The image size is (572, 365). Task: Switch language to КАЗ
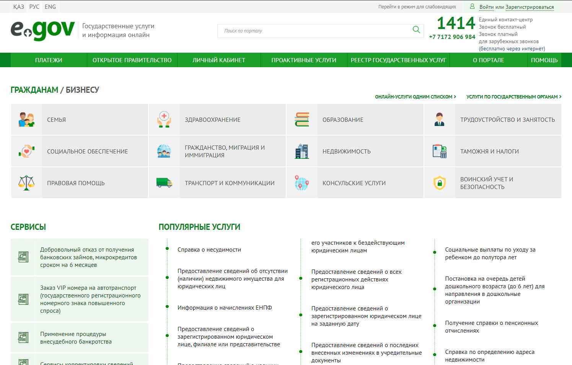tap(18, 7)
